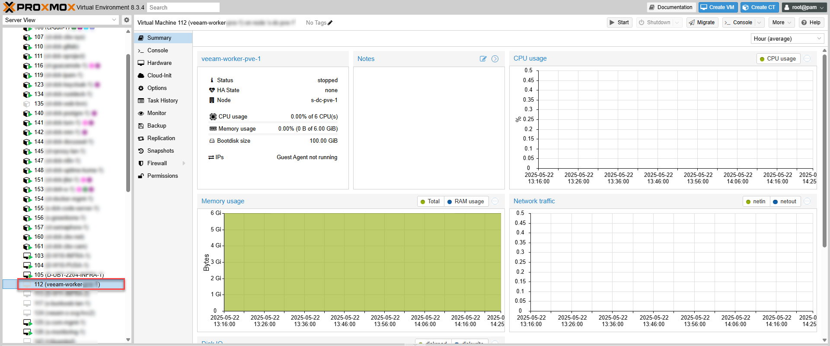
Task: Click the container icon for 110
Action: [27, 47]
